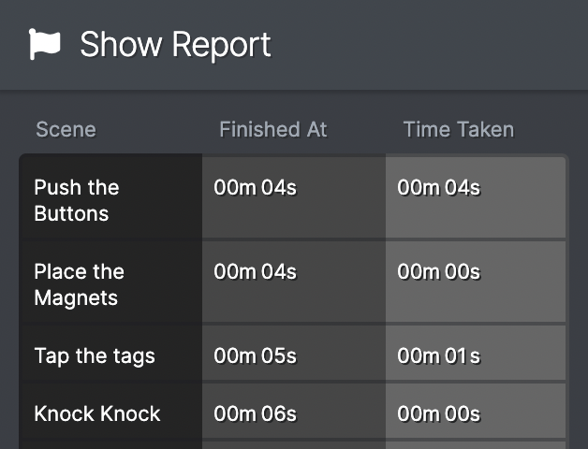The width and height of the screenshot is (588, 449).
Task: Select the Show Report heading
Action: 175,45
